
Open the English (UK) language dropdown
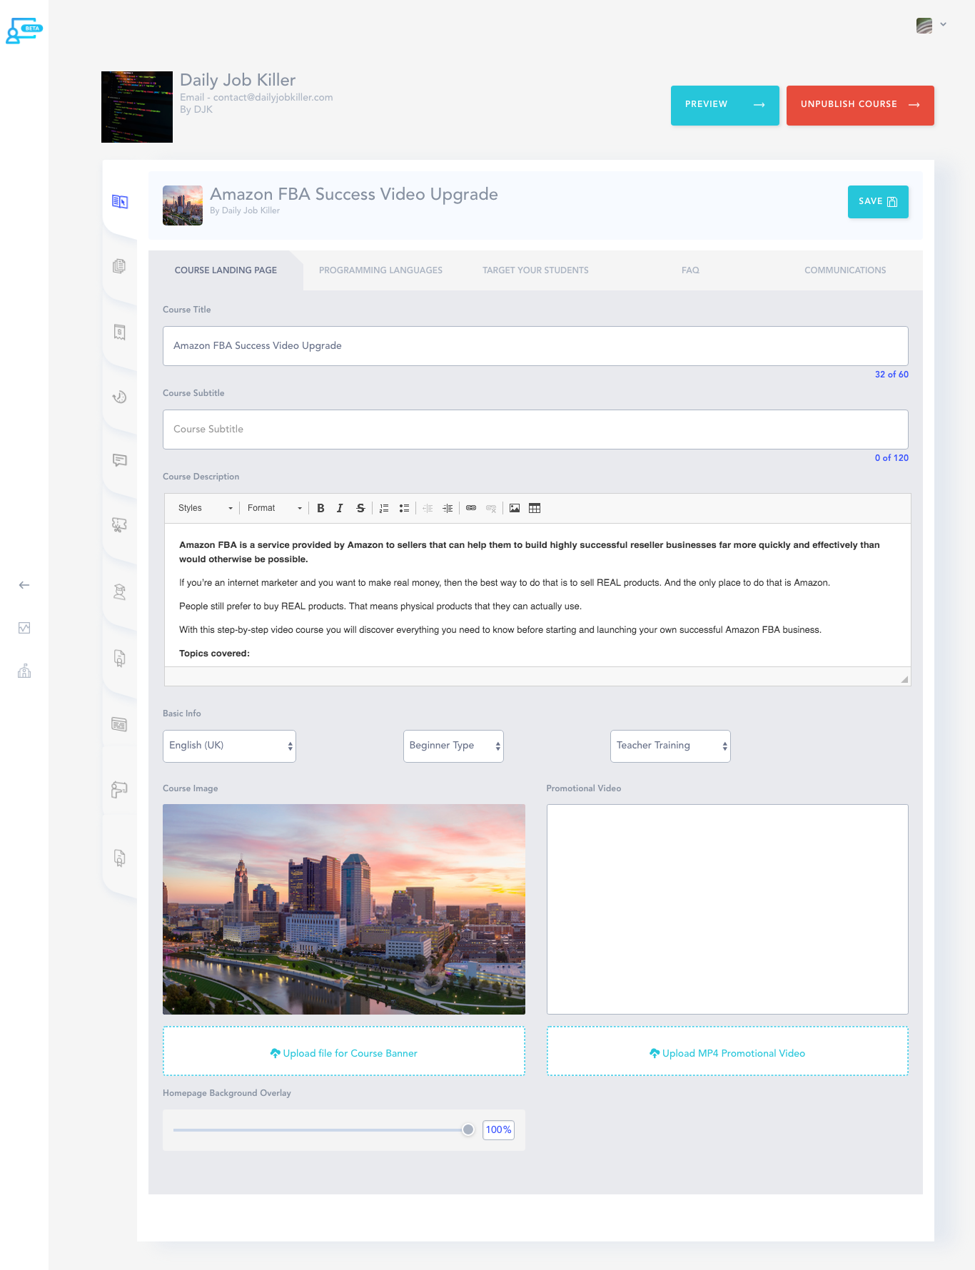click(x=229, y=746)
